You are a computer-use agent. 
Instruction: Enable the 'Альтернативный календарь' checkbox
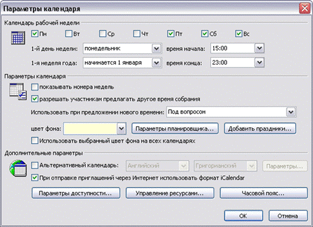click(35, 165)
